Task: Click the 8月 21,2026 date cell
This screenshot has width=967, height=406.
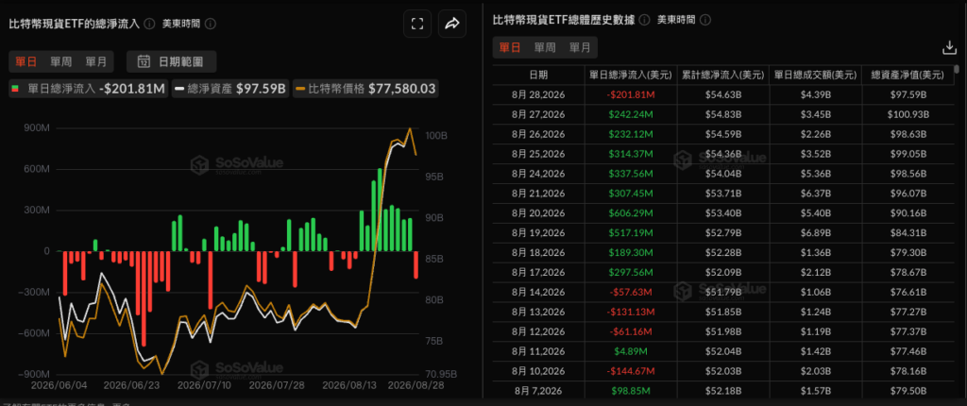Action: (537, 194)
